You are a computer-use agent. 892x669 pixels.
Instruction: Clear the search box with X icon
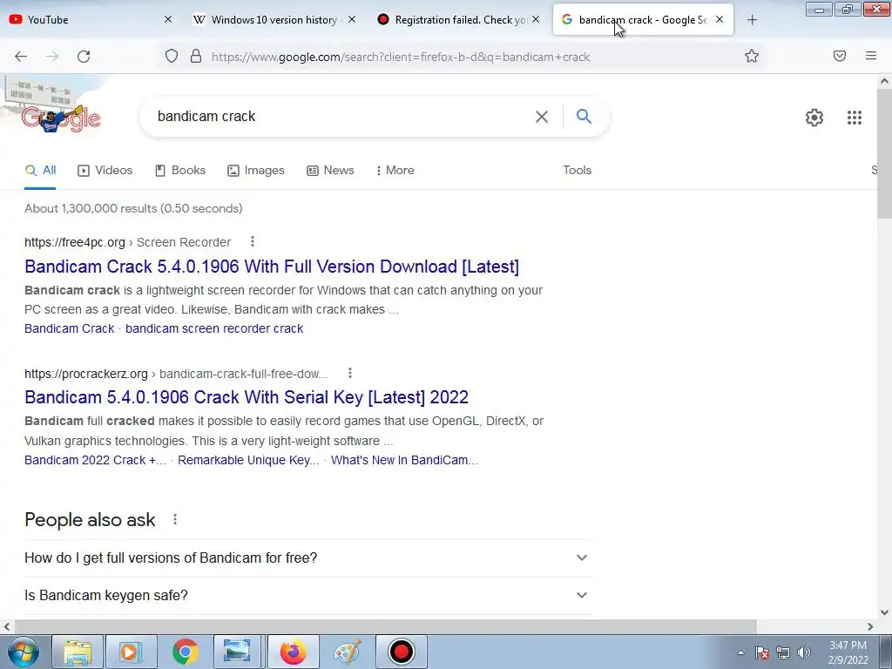coord(542,117)
